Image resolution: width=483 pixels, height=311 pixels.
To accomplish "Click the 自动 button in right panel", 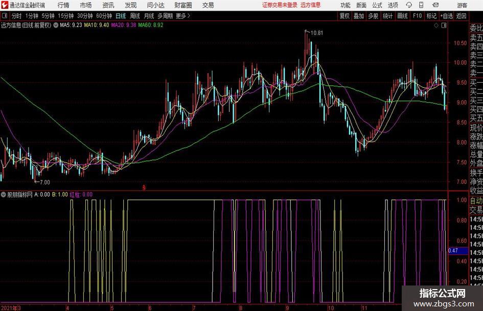I will (x=476, y=201).
